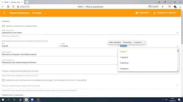Select the YarKer — Панель управления tab
Image resolution: width=183 pixels, height=102 pixels.
pyautogui.click(x=12, y=2)
